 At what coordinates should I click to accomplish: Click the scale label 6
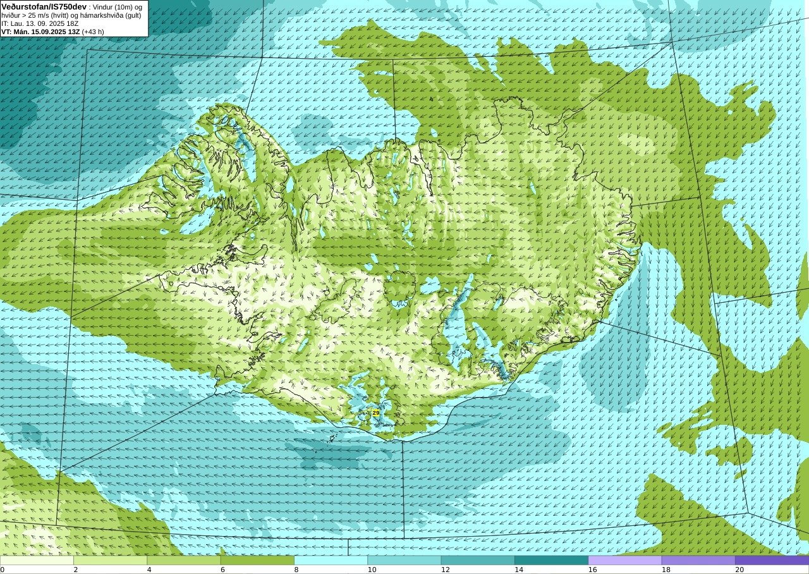pos(223,570)
